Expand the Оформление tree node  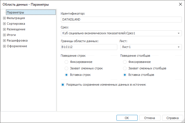point(4,46)
